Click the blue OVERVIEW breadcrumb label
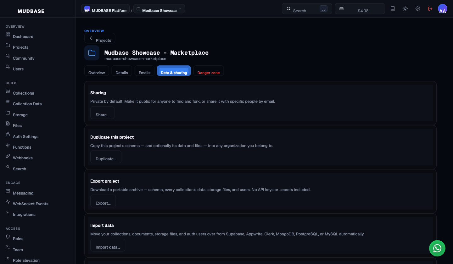This screenshot has height=264, width=453. pyautogui.click(x=94, y=31)
